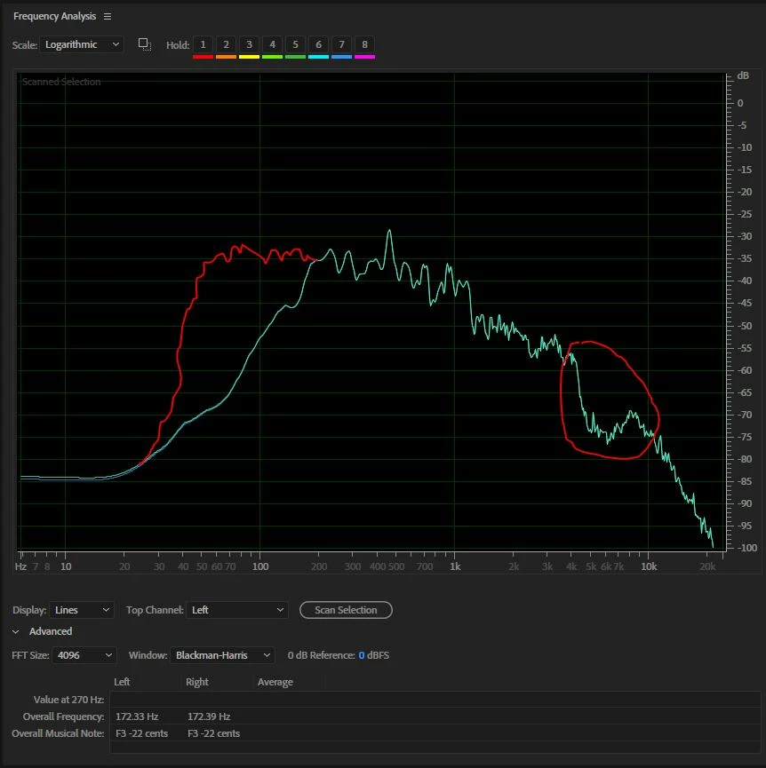Activate Hold button 6

pyautogui.click(x=318, y=44)
